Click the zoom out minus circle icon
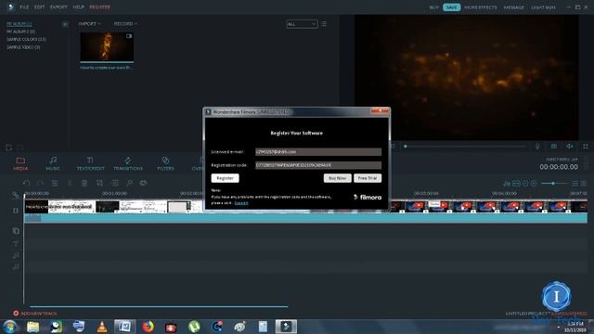The image size is (594, 334). coord(525,184)
